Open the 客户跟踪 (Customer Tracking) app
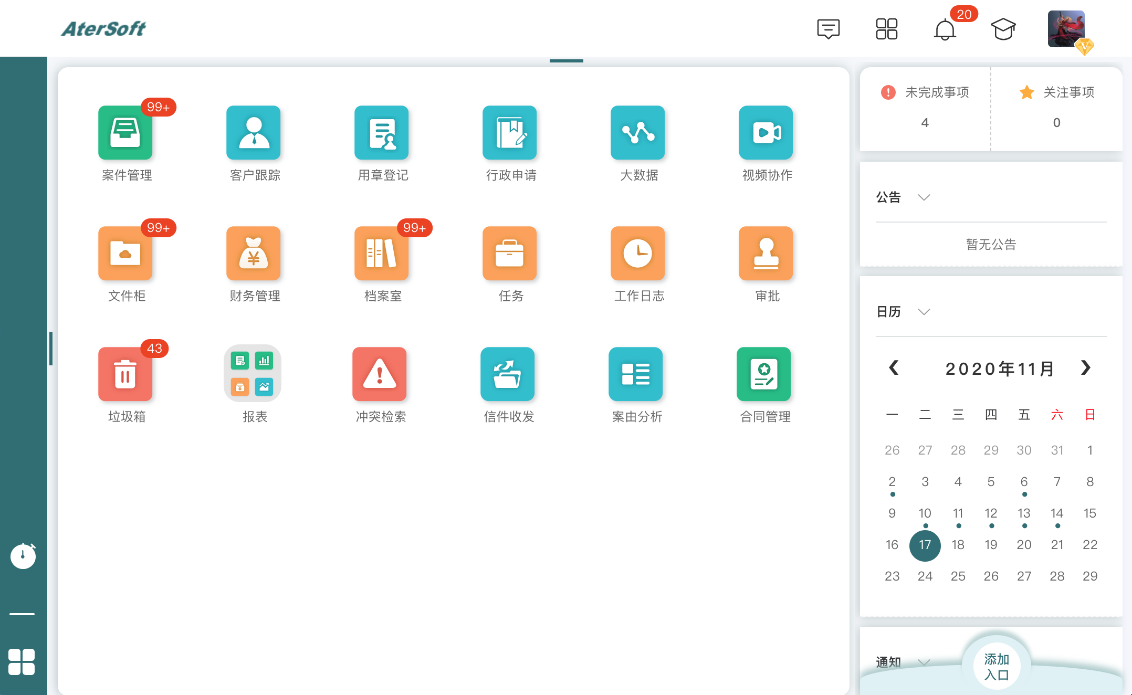 pyautogui.click(x=253, y=133)
